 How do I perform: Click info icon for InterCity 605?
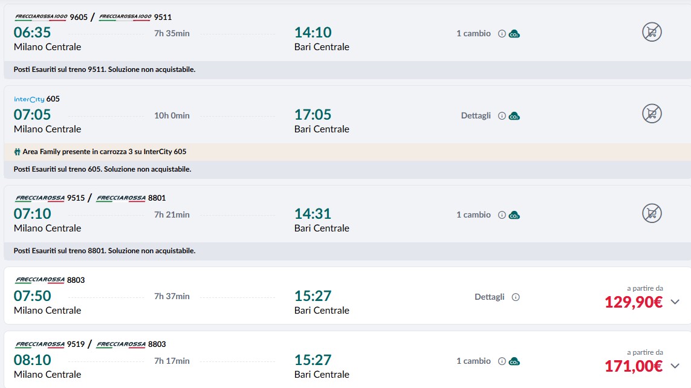tap(502, 116)
